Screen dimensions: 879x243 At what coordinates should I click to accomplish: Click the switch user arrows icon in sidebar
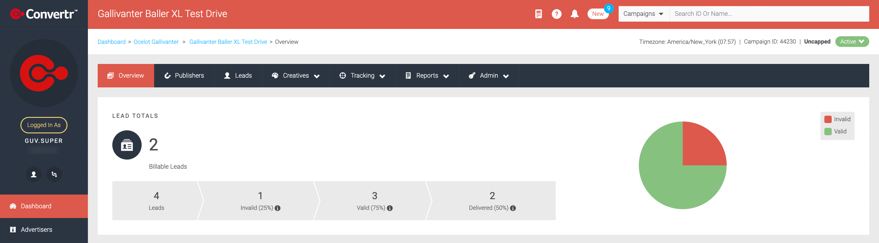[x=54, y=174]
